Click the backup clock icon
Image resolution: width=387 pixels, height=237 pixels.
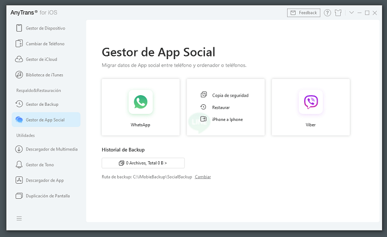click(19, 104)
